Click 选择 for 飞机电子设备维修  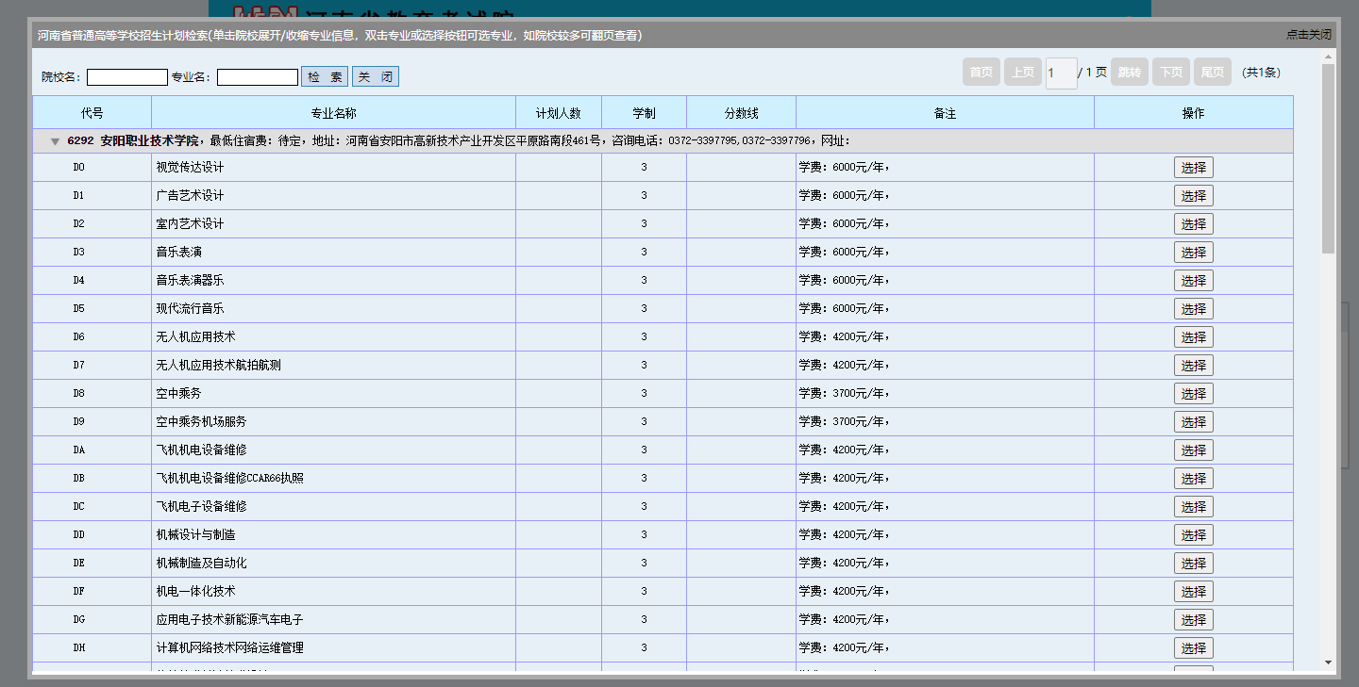tap(1194, 507)
